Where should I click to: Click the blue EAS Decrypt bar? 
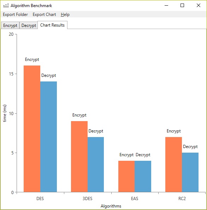[x=143, y=176]
